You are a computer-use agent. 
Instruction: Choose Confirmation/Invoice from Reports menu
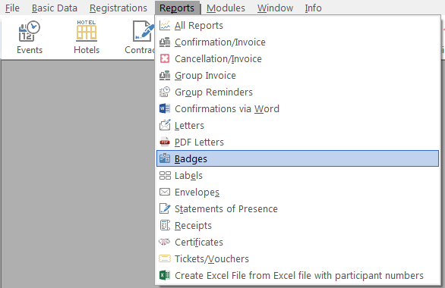point(298,42)
